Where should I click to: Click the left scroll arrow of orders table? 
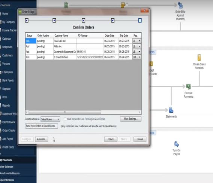[27, 112]
